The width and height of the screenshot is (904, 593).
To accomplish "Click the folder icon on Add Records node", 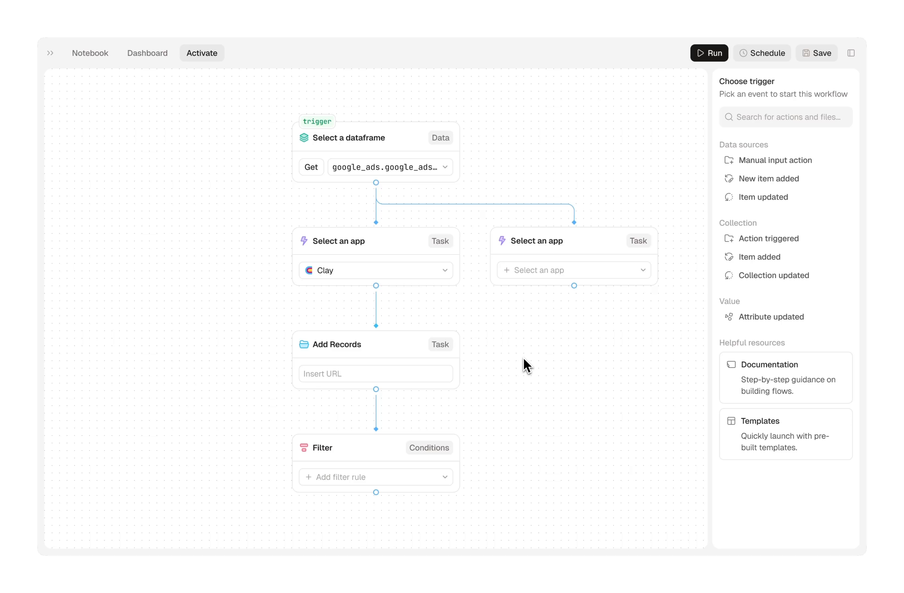I will click(304, 344).
